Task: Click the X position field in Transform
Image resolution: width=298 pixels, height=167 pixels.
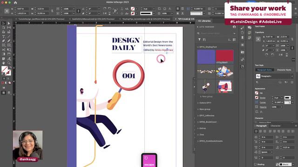Action: point(270,37)
